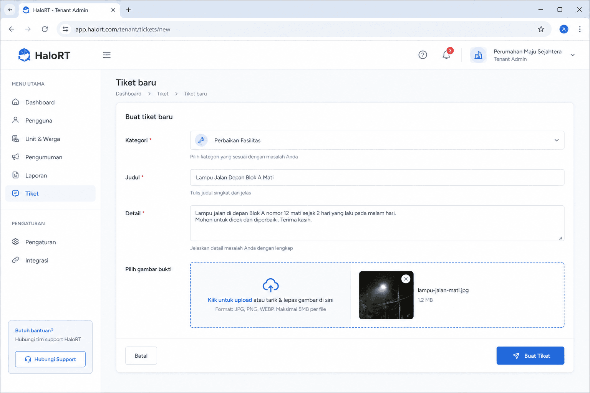Click Hubungi Support button
The image size is (590, 393).
point(50,359)
